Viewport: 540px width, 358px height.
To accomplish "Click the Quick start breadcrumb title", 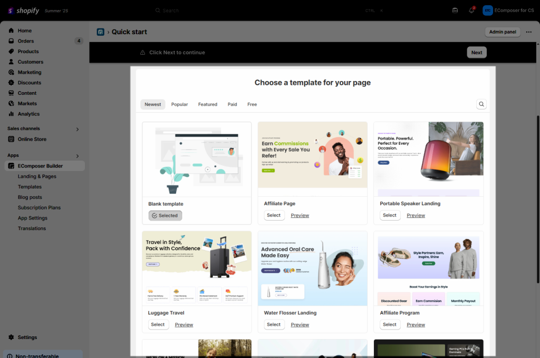I will click(x=129, y=32).
